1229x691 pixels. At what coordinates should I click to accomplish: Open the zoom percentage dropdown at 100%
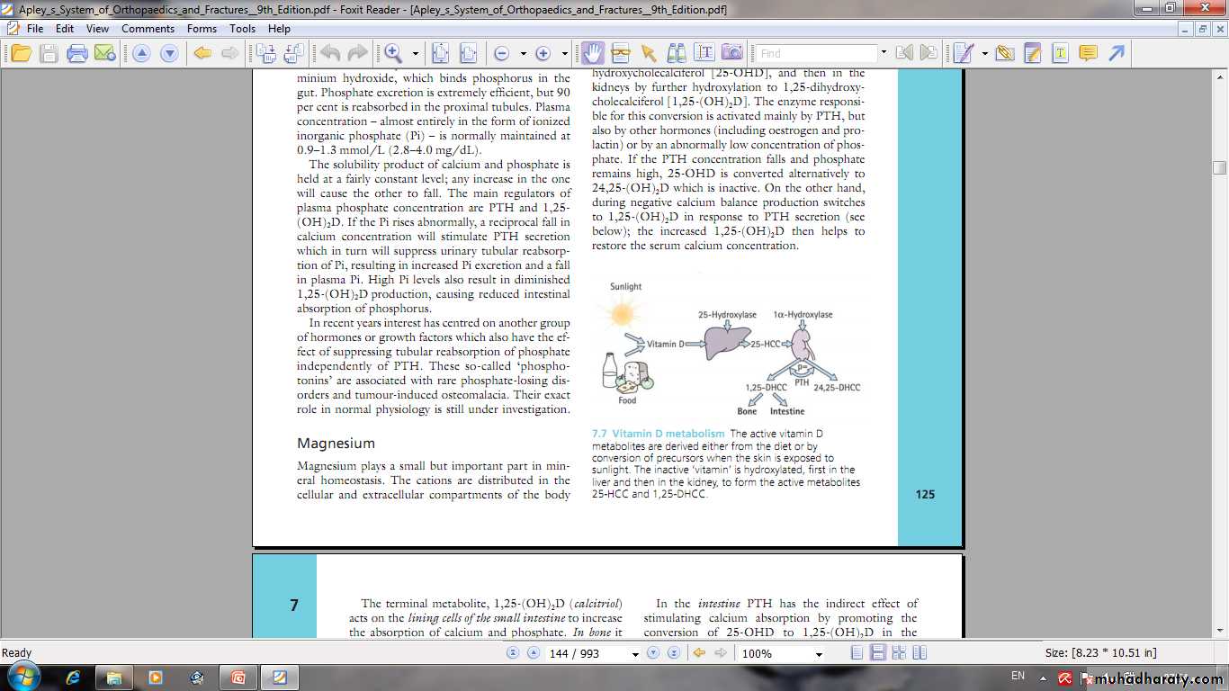pos(819,654)
